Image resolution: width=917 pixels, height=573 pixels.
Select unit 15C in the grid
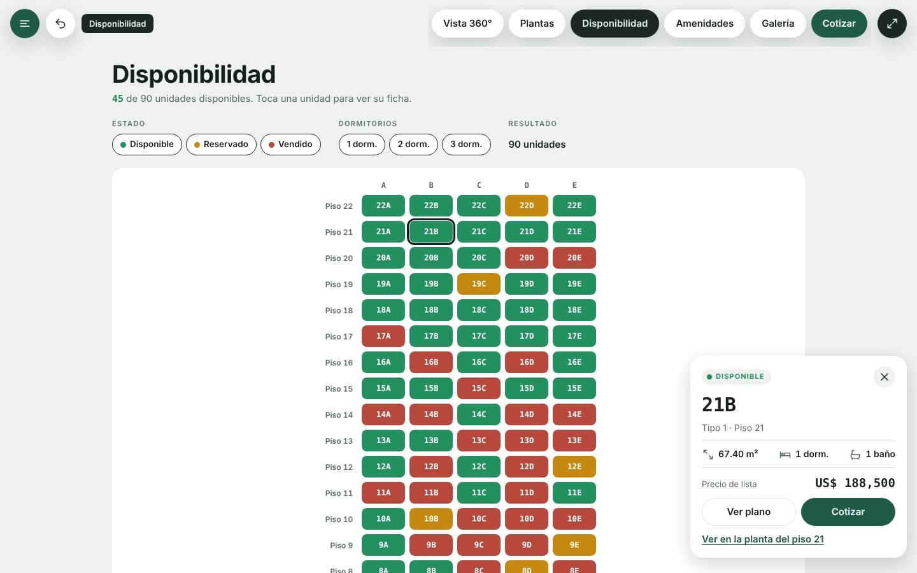coord(479,388)
